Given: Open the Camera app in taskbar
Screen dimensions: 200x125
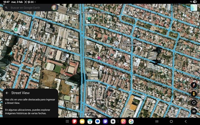Looking at the screenshot, I should click(x=113, y=121).
